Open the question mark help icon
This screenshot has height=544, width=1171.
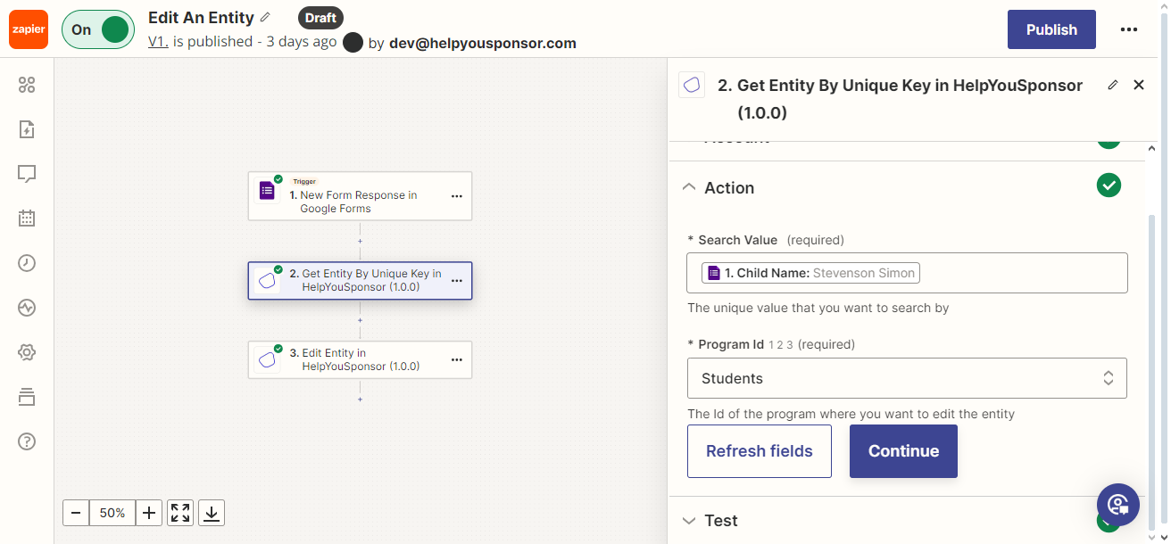point(27,441)
